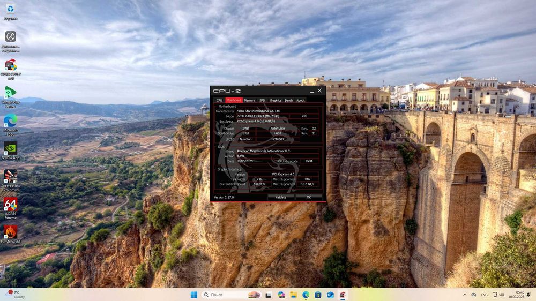
Task: Open Google Play Games desktop shortcut
Action: click(11, 97)
